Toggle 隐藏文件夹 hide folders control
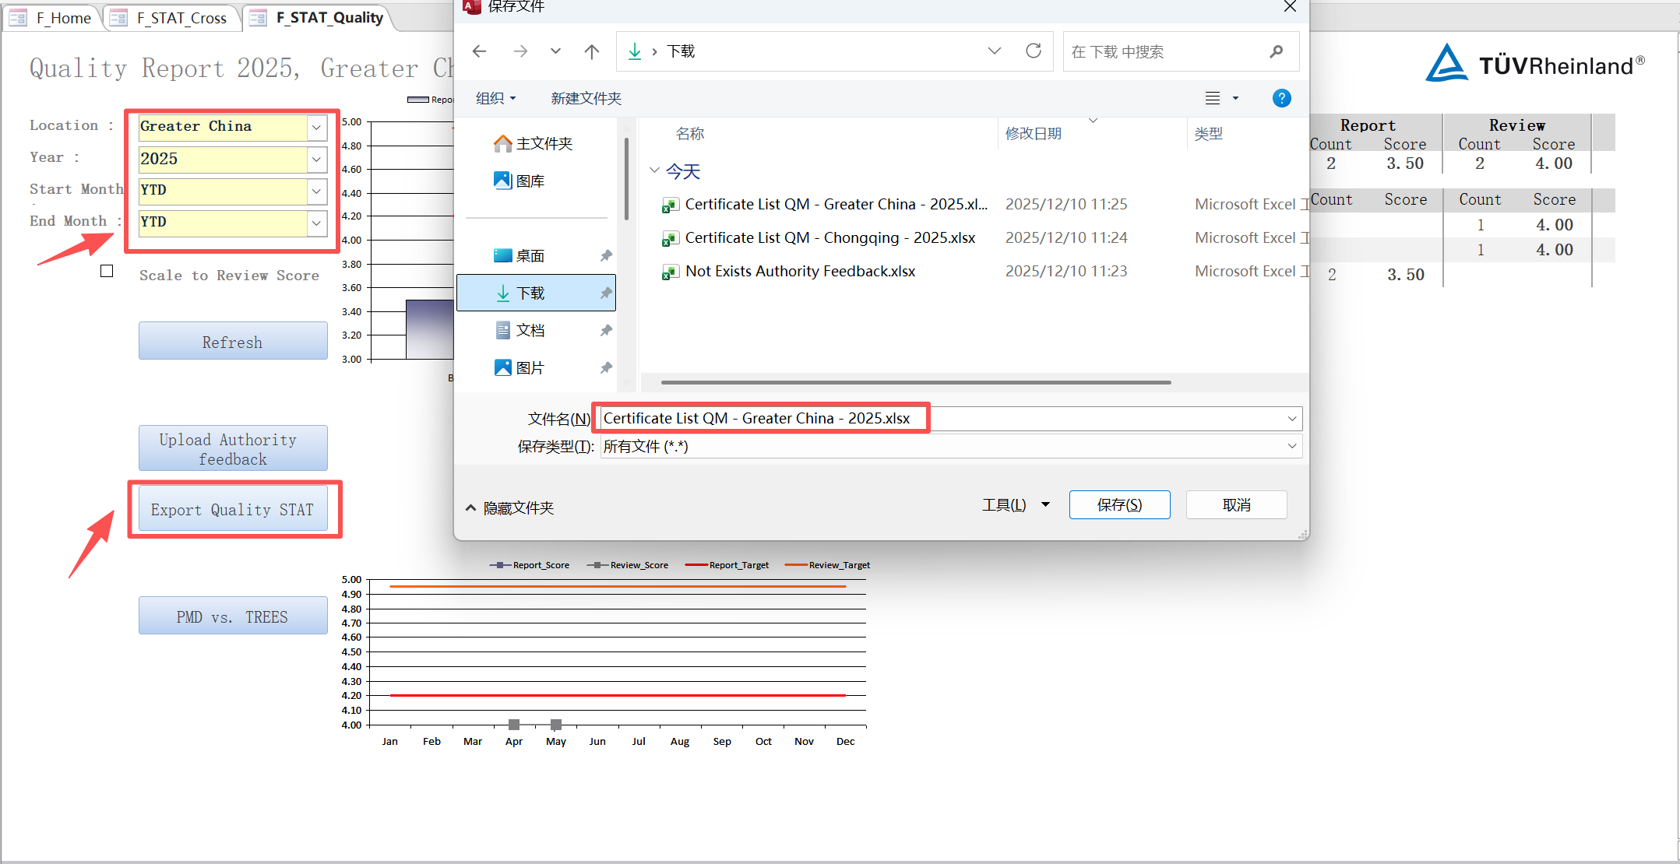Viewport: 1680px width, 864px height. click(x=510, y=508)
